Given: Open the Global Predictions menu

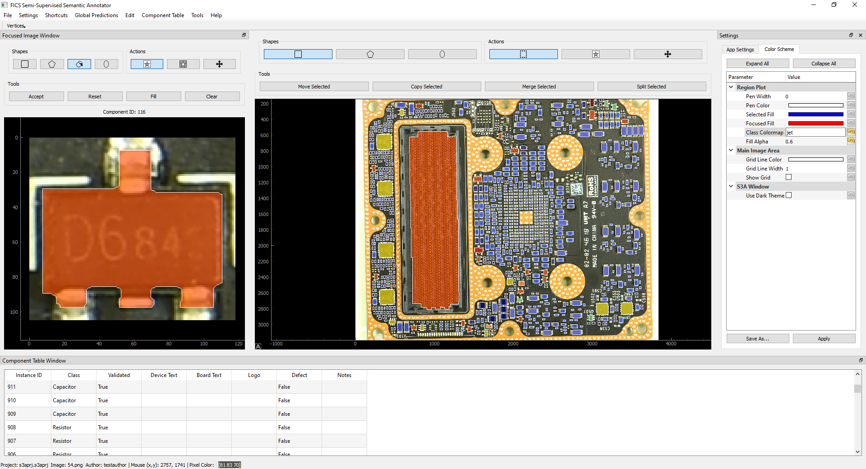Looking at the screenshot, I should [x=96, y=15].
